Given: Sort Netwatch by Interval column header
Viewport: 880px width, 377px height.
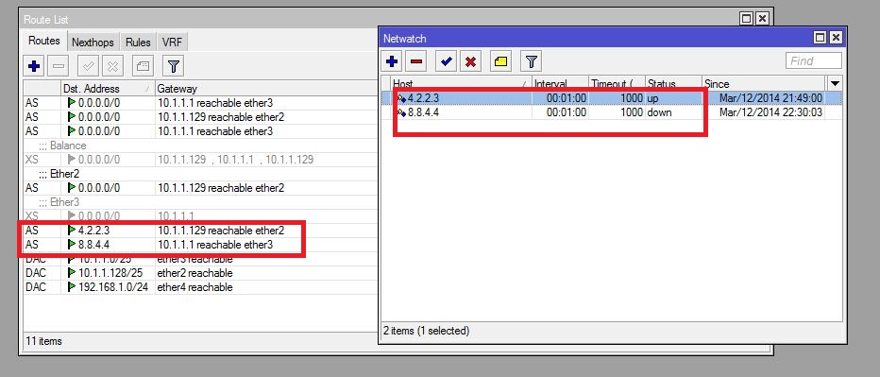Looking at the screenshot, I should (x=560, y=83).
